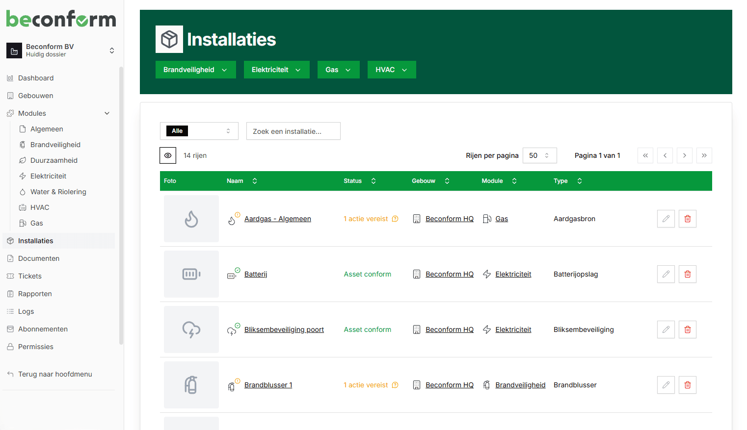Open the Rijen per pagina selector
The width and height of the screenshot is (747, 430).
click(539, 155)
